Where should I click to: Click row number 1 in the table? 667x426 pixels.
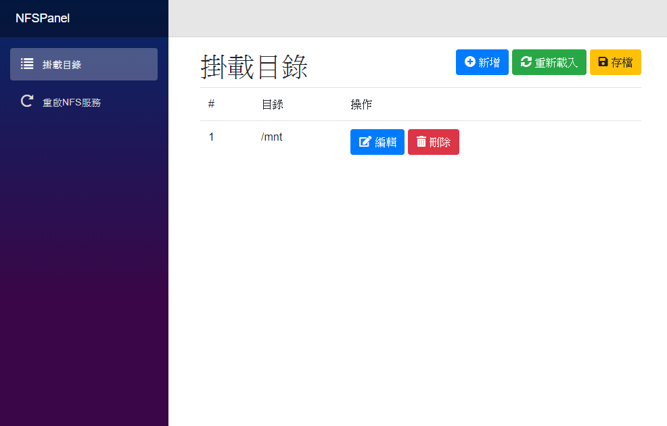click(212, 137)
